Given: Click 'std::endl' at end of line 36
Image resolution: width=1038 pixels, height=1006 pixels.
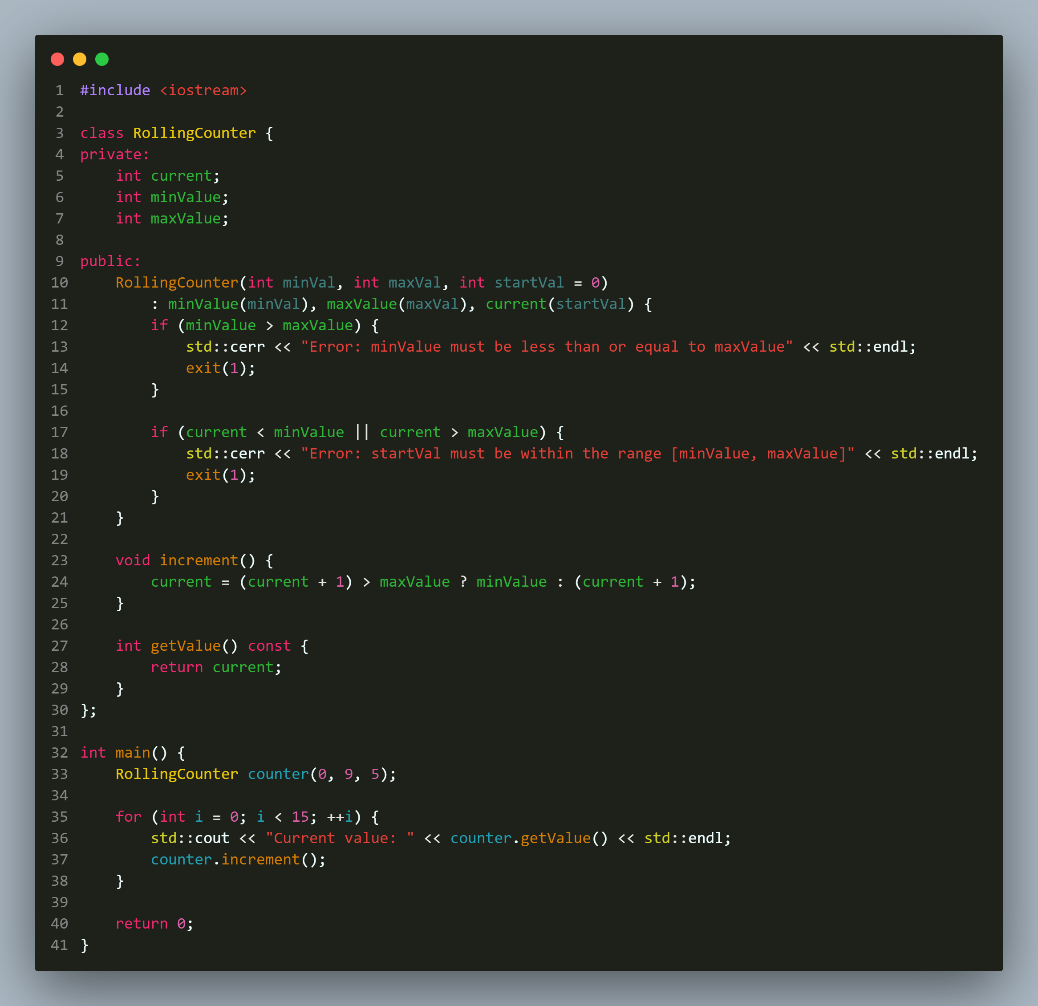Looking at the screenshot, I should 683,838.
